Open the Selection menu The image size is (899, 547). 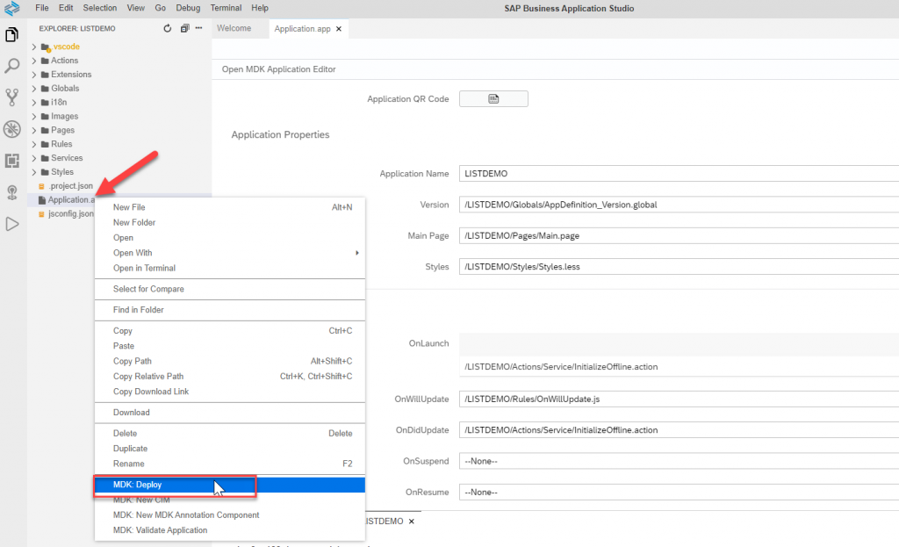click(x=100, y=8)
